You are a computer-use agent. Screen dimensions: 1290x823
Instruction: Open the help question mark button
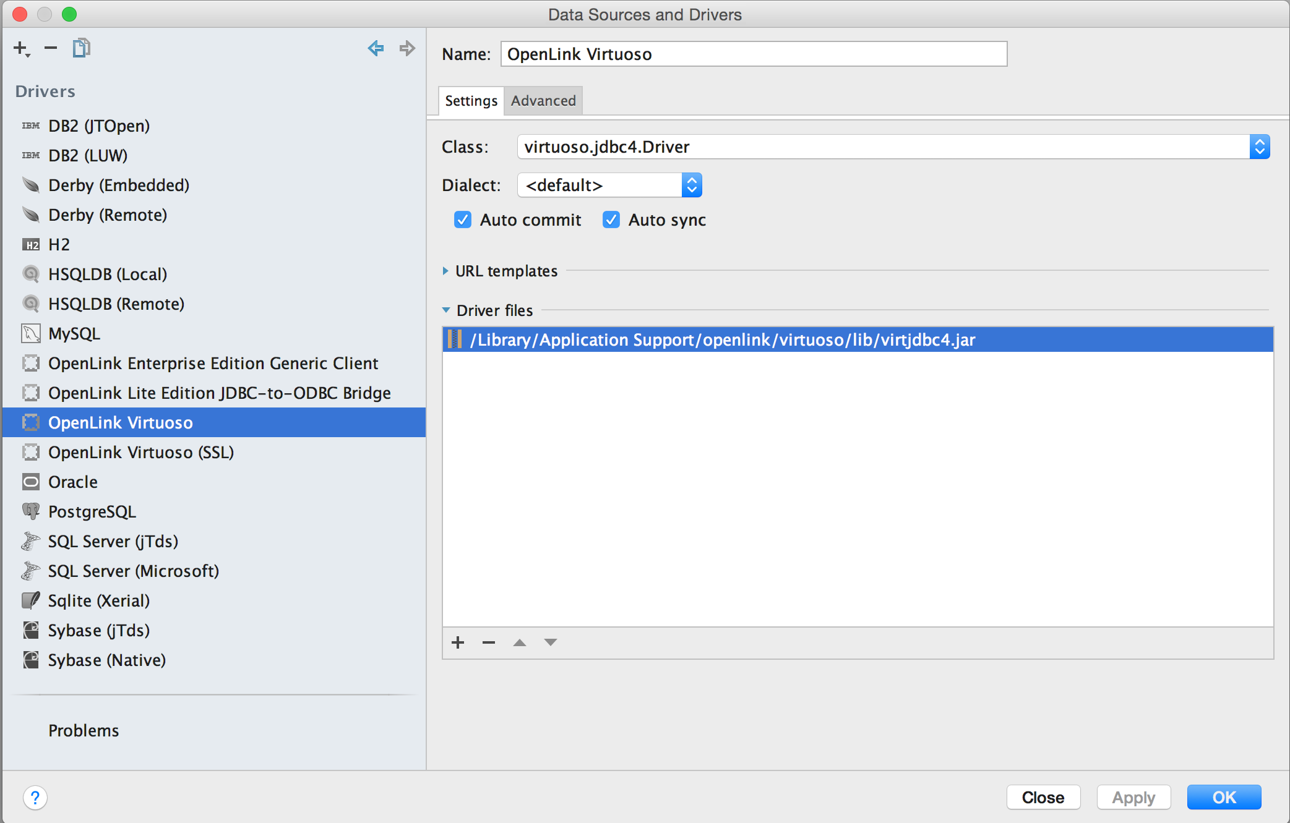point(35,798)
